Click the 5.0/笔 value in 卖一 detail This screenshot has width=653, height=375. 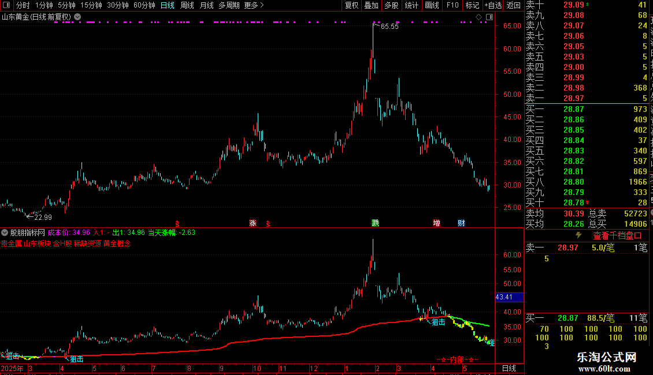(603, 248)
